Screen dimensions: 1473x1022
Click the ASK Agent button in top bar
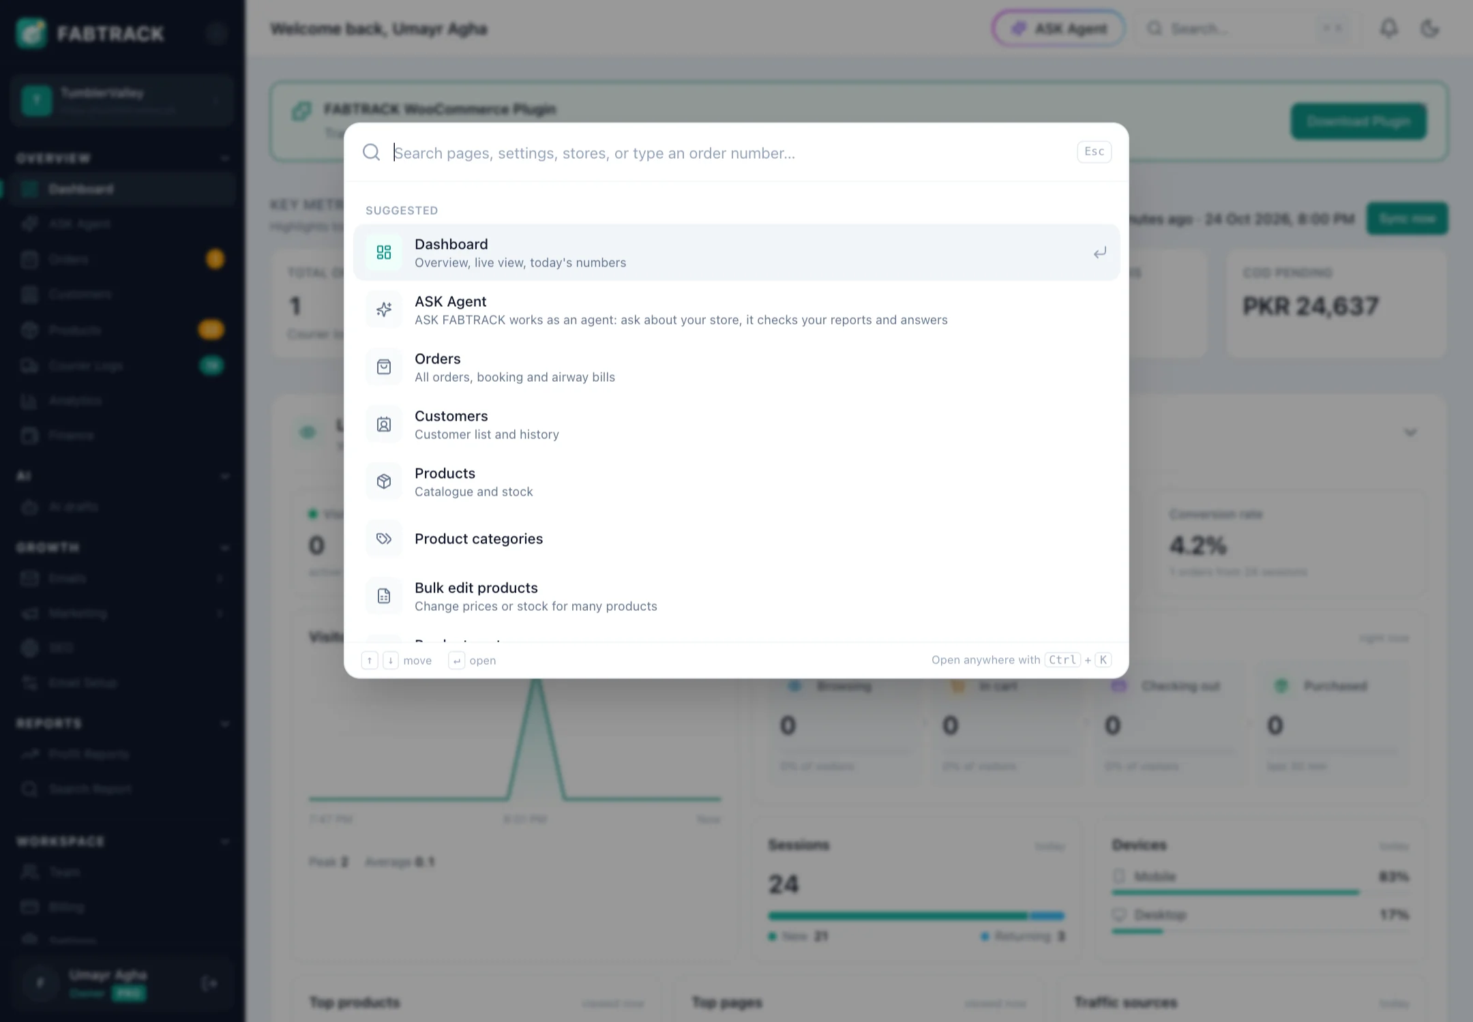[x=1058, y=29]
